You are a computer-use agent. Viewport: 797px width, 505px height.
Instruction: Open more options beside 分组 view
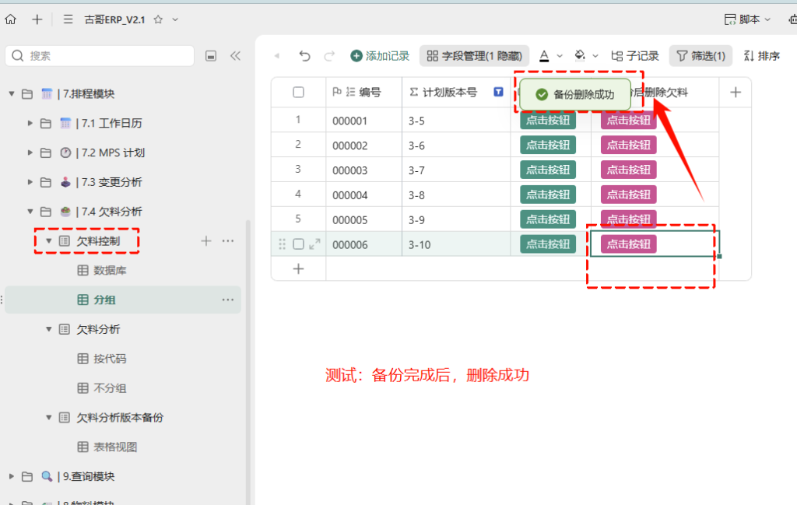[228, 300]
